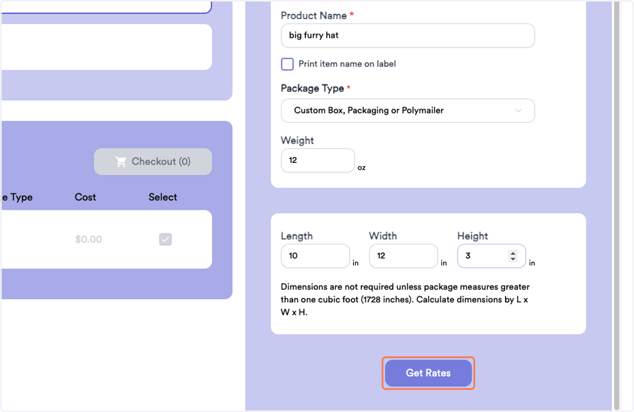The height and width of the screenshot is (412, 634).
Task: Toggle the Select checkbox in $0.00 row
Action: point(165,239)
